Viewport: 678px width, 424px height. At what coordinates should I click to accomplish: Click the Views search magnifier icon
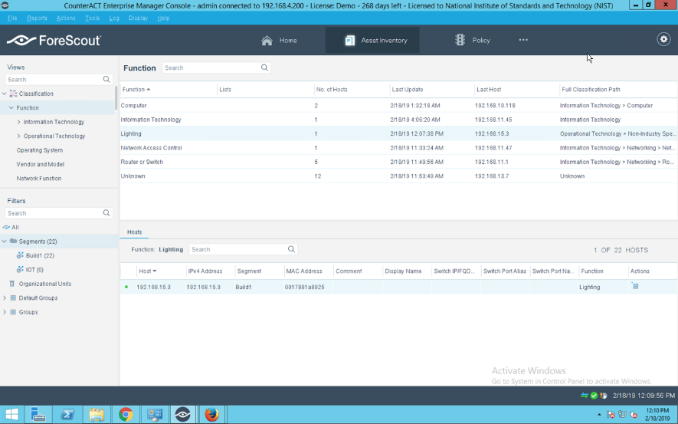(106, 79)
